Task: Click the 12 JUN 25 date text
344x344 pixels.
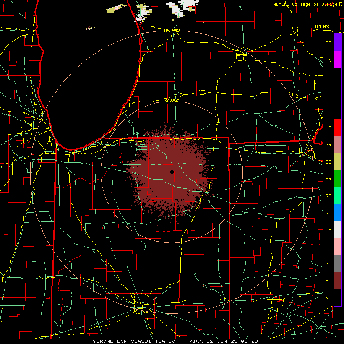Action: (x=223, y=341)
